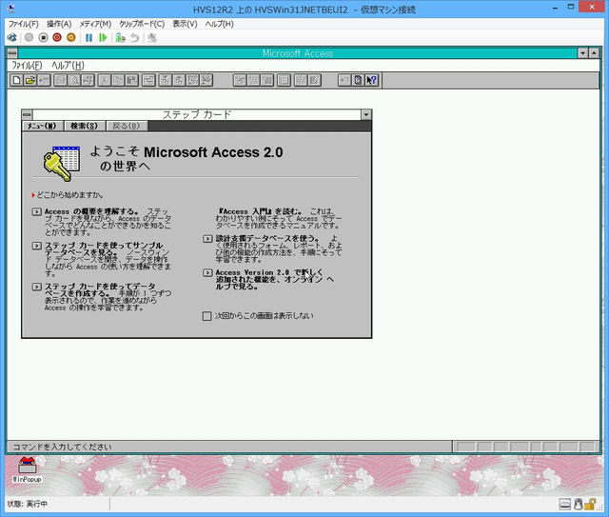
Task: Click the メニュー(M) button in cue card
Action: click(x=42, y=126)
